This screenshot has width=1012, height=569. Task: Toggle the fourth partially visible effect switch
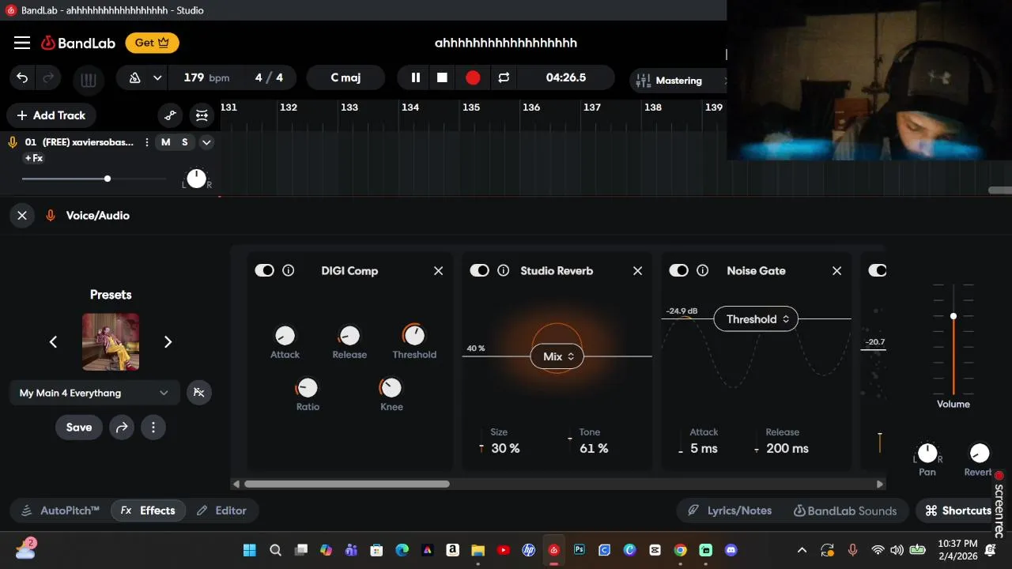pyautogui.click(x=878, y=270)
